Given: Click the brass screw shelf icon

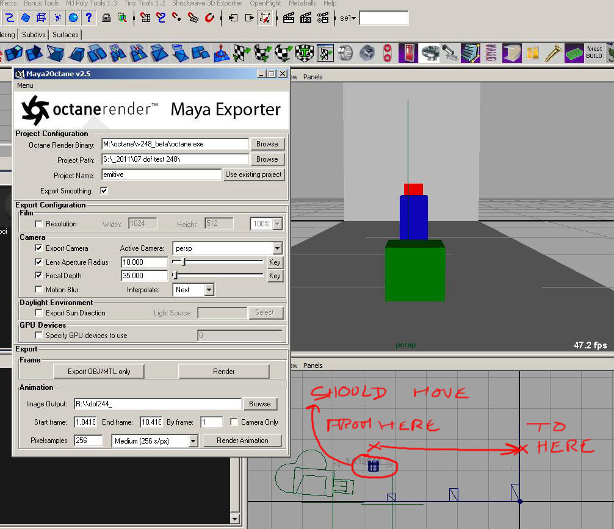Looking at the screenshot, I should (x=553, y=53).
